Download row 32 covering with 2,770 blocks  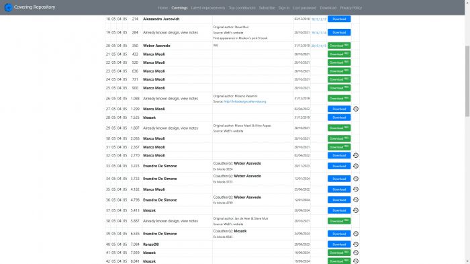point(339,155)
